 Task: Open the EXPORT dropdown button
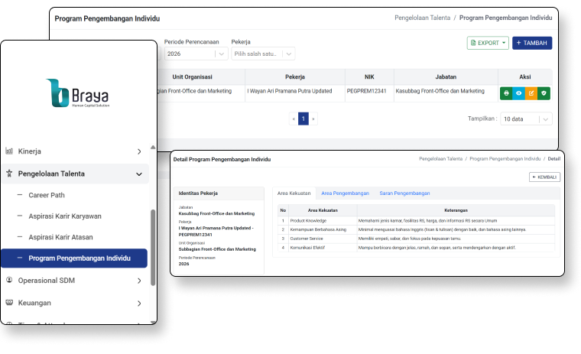pos(488,43)
